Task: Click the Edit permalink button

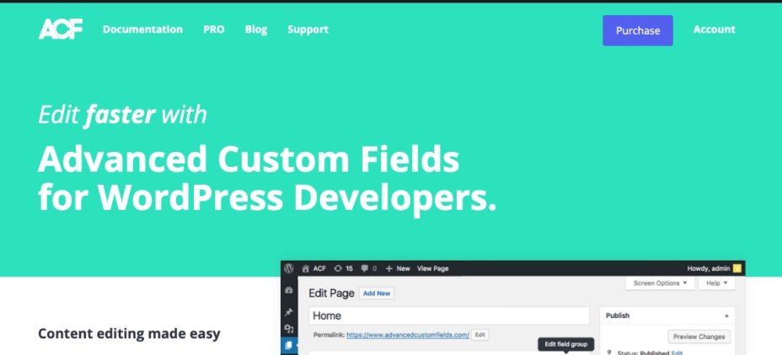Action: (479, 335)
